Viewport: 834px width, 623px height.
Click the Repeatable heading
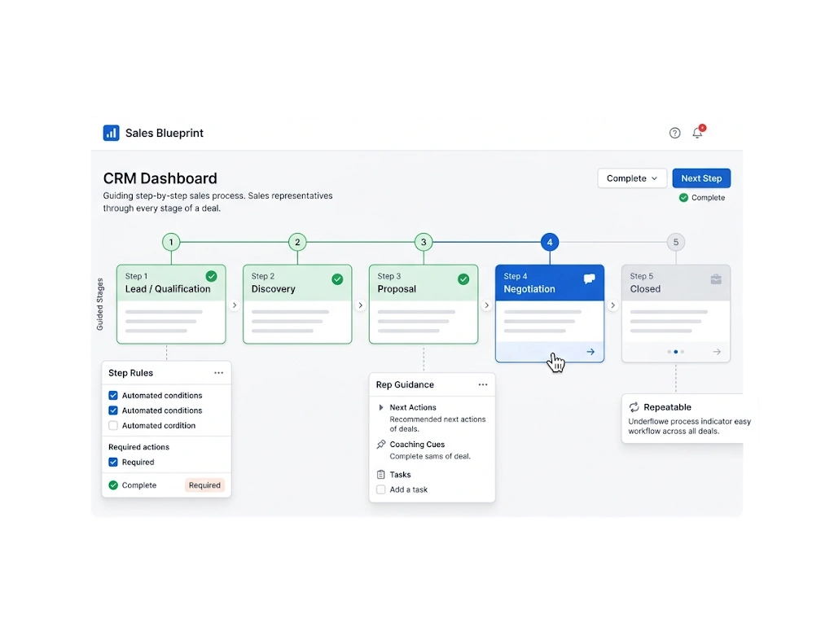668,407
